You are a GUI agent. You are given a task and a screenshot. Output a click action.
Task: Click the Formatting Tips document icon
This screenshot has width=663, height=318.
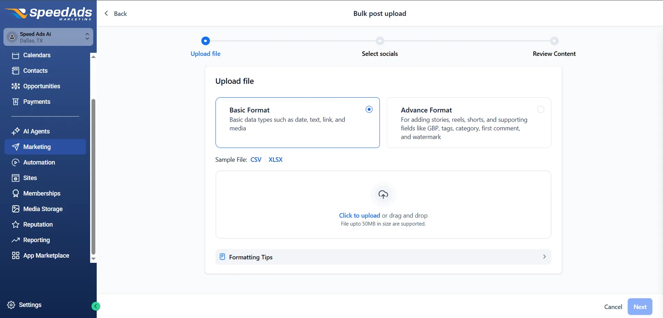pyautogui.click(x=222, y=257)
